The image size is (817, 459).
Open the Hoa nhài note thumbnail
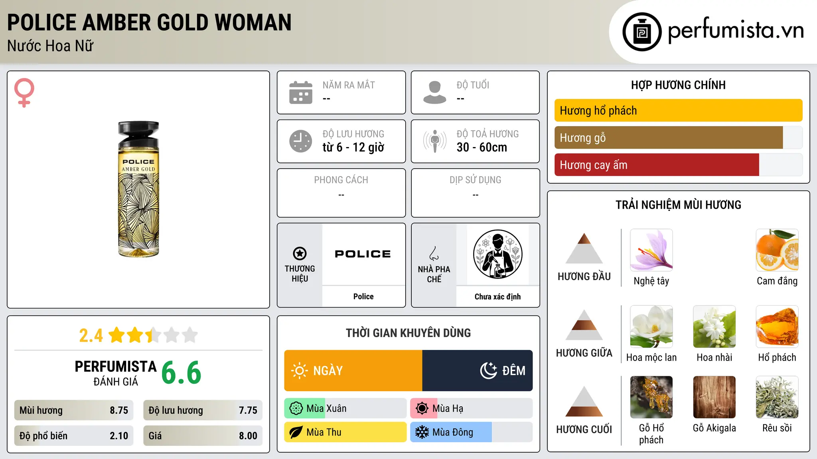click(714, 327)
